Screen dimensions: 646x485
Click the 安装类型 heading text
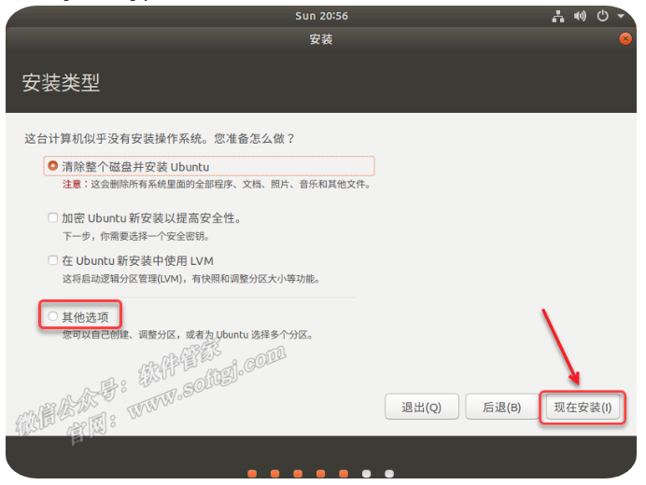point(61,82)
